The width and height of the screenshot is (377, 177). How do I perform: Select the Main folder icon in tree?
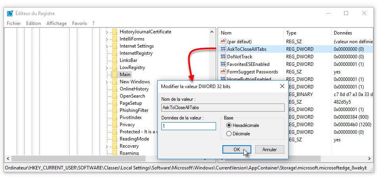[x=114, y=75]
